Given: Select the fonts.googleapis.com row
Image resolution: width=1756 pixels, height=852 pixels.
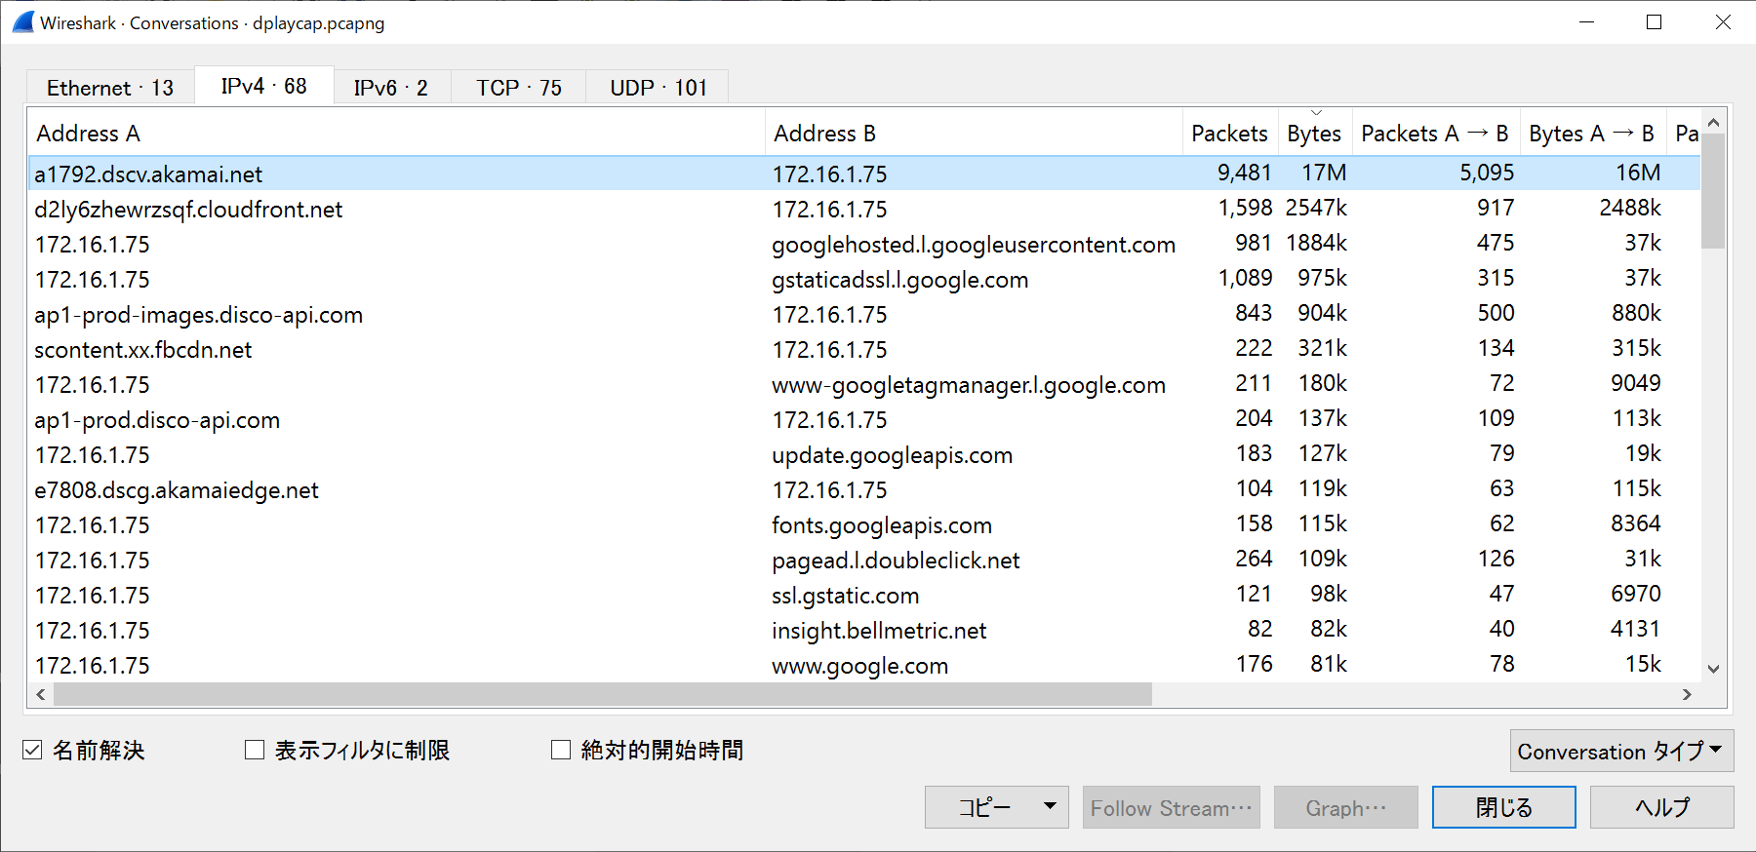Looking at the screenshot, I should [864, 524].
